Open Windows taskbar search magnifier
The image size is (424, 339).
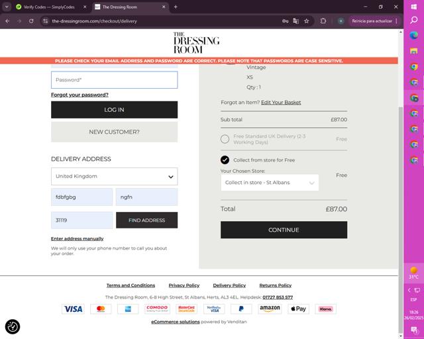[413, 20]
